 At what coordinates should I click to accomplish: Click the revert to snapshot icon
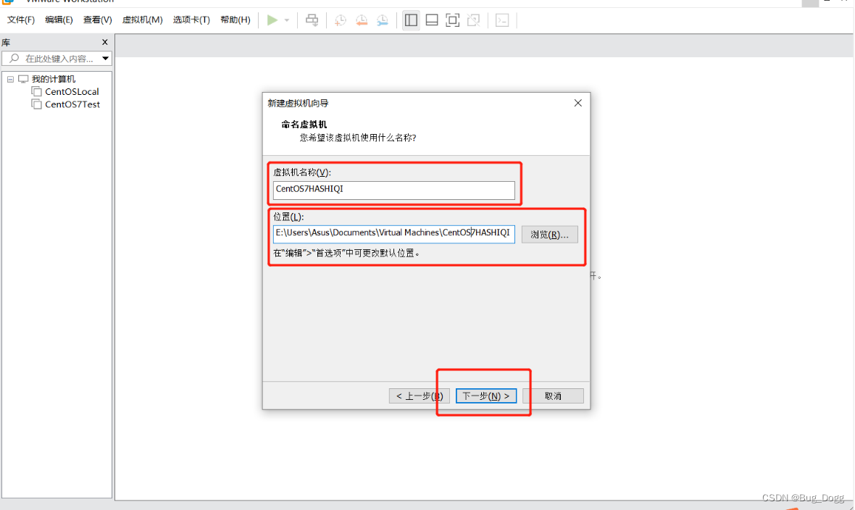tap(362, 20)
